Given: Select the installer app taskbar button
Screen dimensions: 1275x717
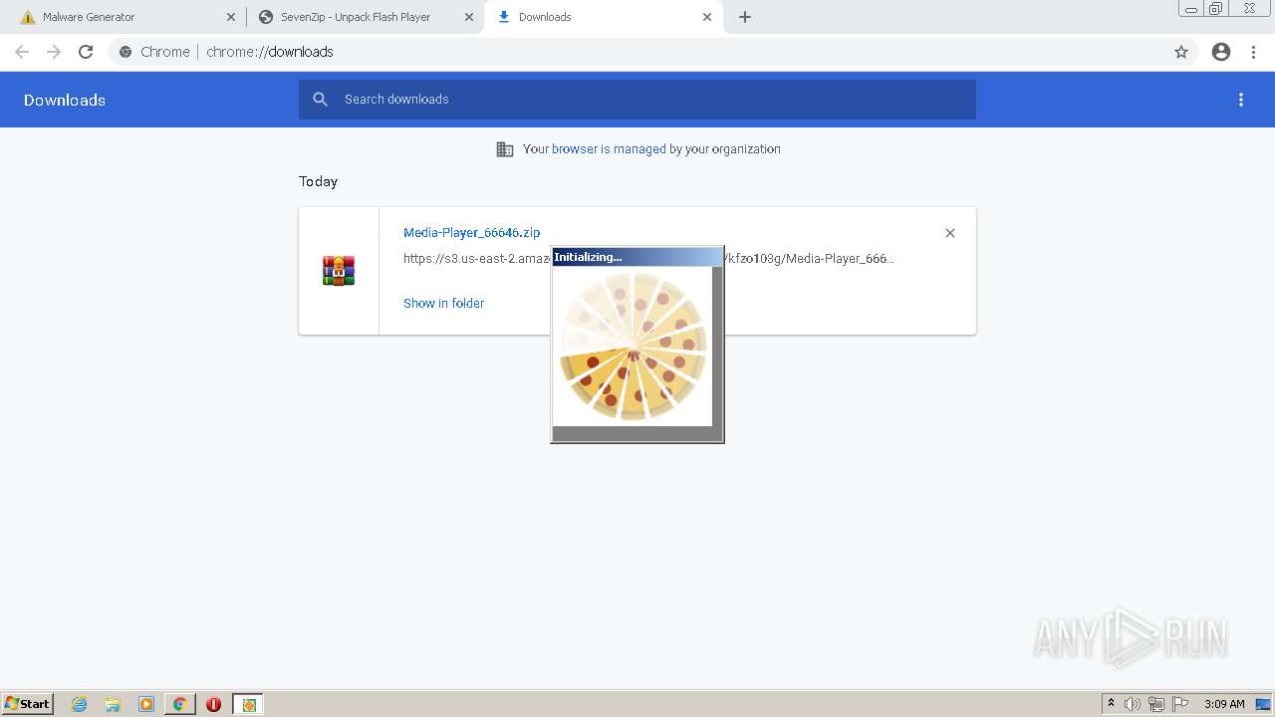Looking at the screenshot, I should point(248,704).
